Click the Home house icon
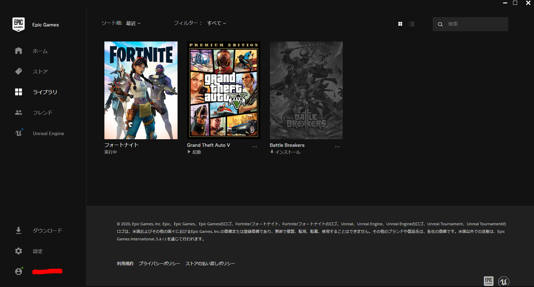This screenshot has width=534, height=287. (19, 51)
